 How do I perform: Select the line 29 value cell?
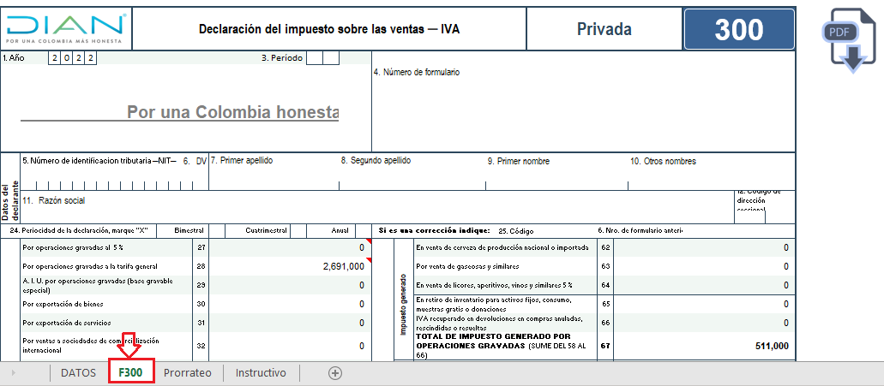291,285
